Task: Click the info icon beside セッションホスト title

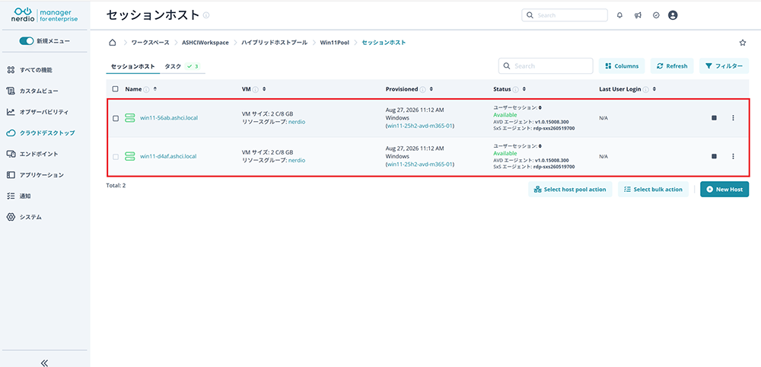Action: (206, 15)
